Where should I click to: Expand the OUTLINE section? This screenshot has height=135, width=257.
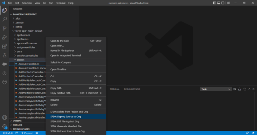(18, 121)
